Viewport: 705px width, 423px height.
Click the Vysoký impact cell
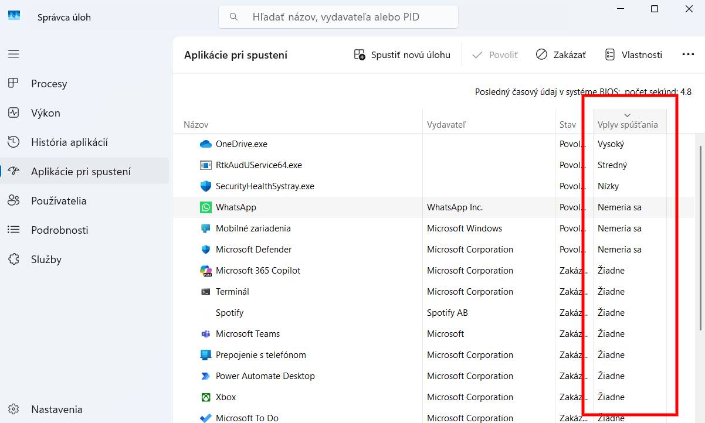click(611, 144)
